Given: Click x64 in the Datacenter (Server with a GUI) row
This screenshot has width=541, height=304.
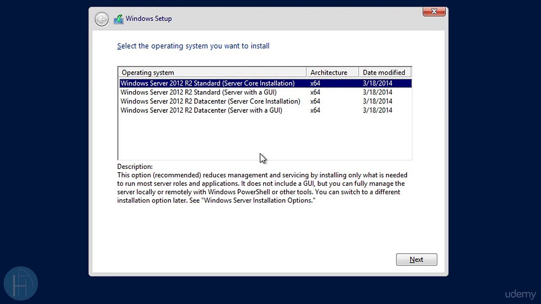Looking at the screenshot, I should (315, 110).
